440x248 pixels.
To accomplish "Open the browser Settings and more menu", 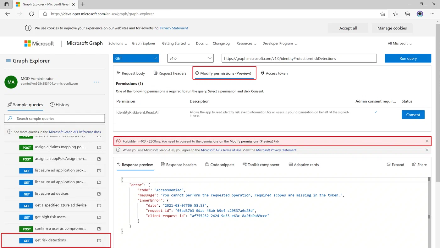I will (x=432, y=14).
